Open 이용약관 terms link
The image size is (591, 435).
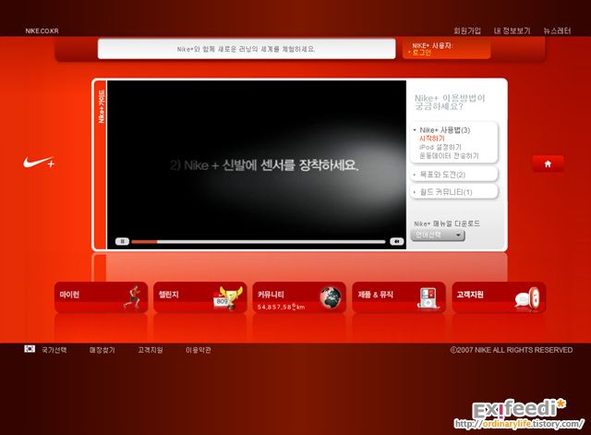199,350
